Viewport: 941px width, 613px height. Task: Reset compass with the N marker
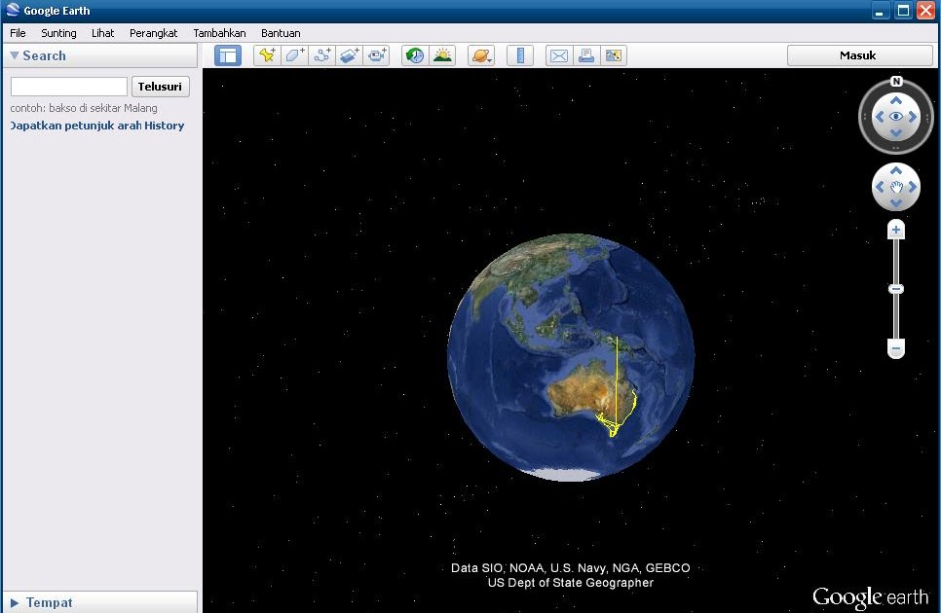tap(896, 82)
